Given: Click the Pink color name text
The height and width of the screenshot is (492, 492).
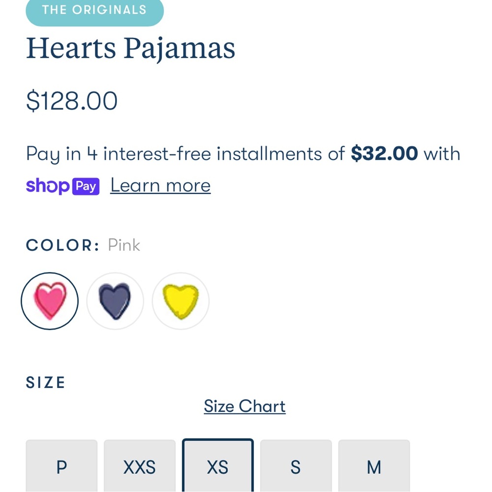Looking at the screenshot, I should pos(124,245).
